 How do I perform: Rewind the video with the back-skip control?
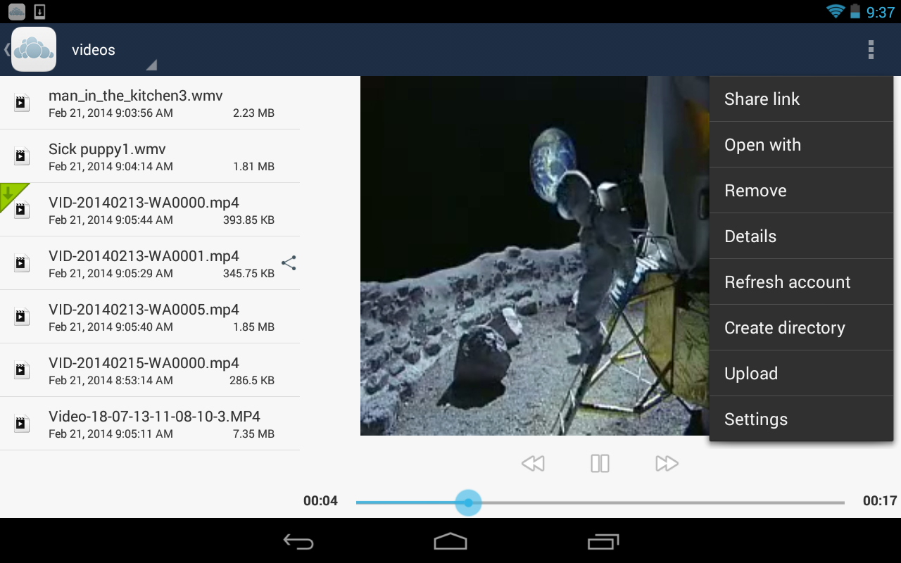click(x=533, y=462)
